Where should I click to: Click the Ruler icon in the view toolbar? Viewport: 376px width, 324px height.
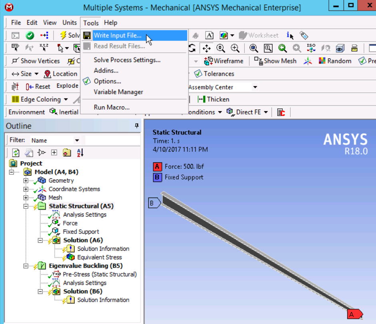click(354, 48)
